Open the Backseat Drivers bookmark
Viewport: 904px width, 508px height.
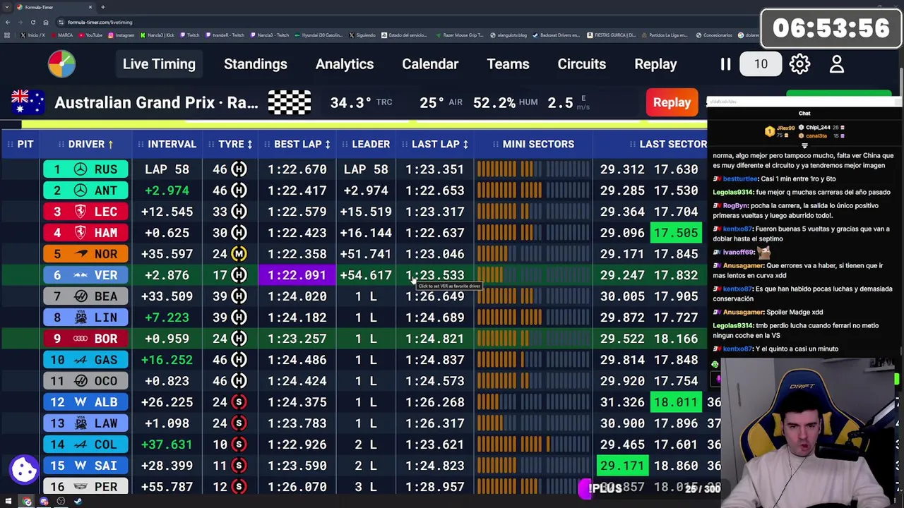557,35
